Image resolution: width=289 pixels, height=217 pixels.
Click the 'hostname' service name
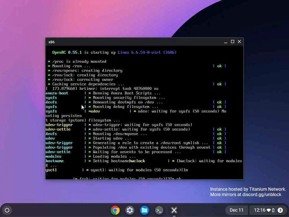coord(54,161)
